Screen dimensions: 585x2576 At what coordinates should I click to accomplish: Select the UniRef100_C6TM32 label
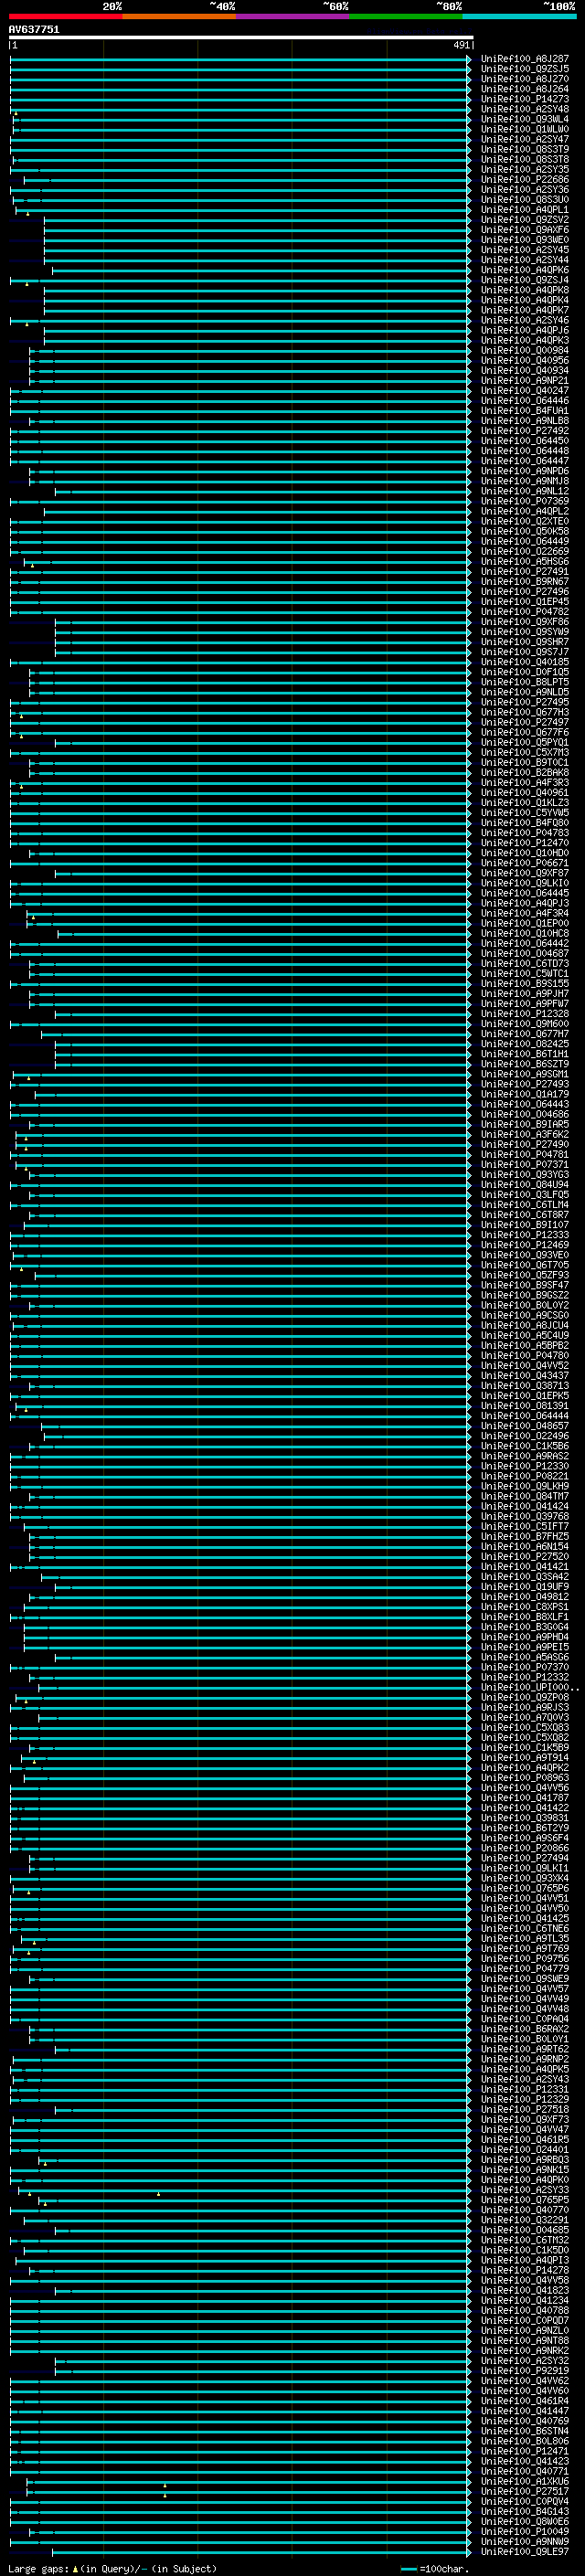coord(525,2240)
